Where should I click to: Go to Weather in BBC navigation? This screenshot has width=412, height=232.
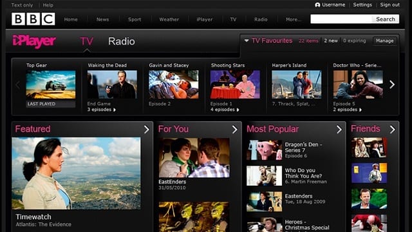point(169,19)
